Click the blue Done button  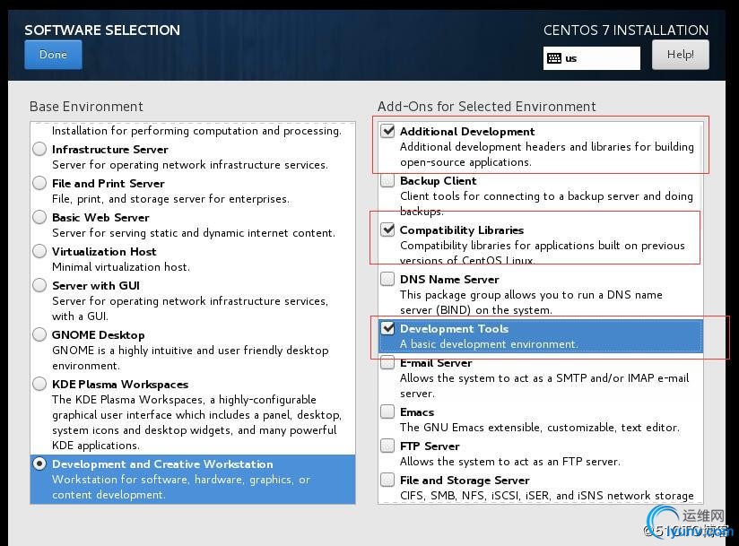pyautogui.click(x=53, y=55)
